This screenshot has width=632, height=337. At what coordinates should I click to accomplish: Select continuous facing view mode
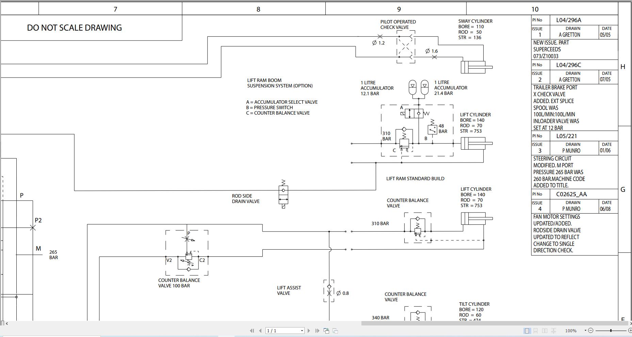point(554,331)
